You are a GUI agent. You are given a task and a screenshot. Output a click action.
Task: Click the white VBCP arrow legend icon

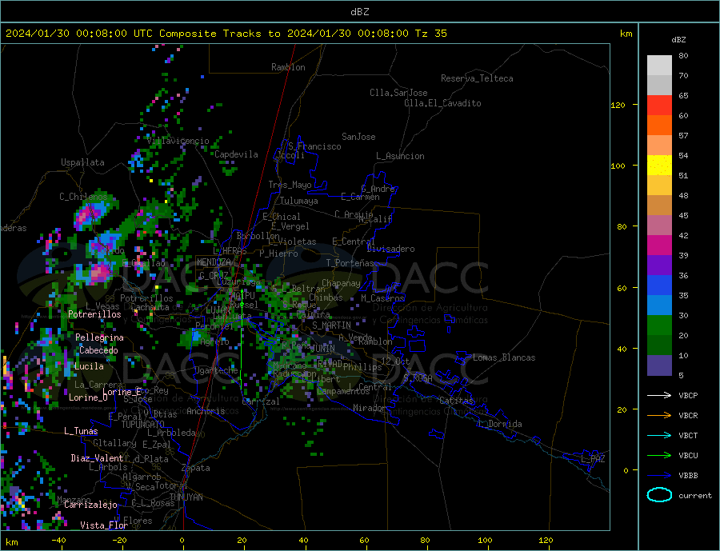[x=659, y=395]
